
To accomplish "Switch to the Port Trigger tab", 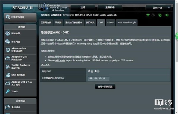I will pos(74,23).
